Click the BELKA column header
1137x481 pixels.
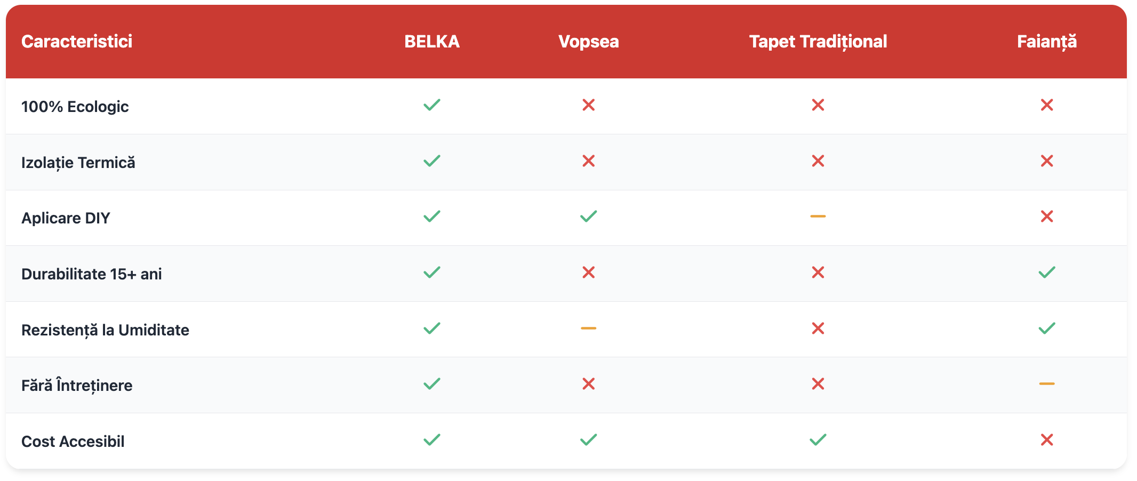431,42
